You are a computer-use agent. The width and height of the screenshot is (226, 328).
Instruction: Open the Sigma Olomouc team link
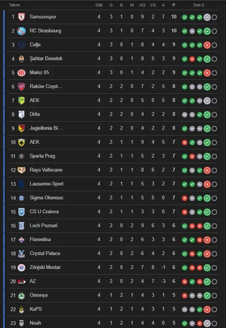[x=47, y=198]
